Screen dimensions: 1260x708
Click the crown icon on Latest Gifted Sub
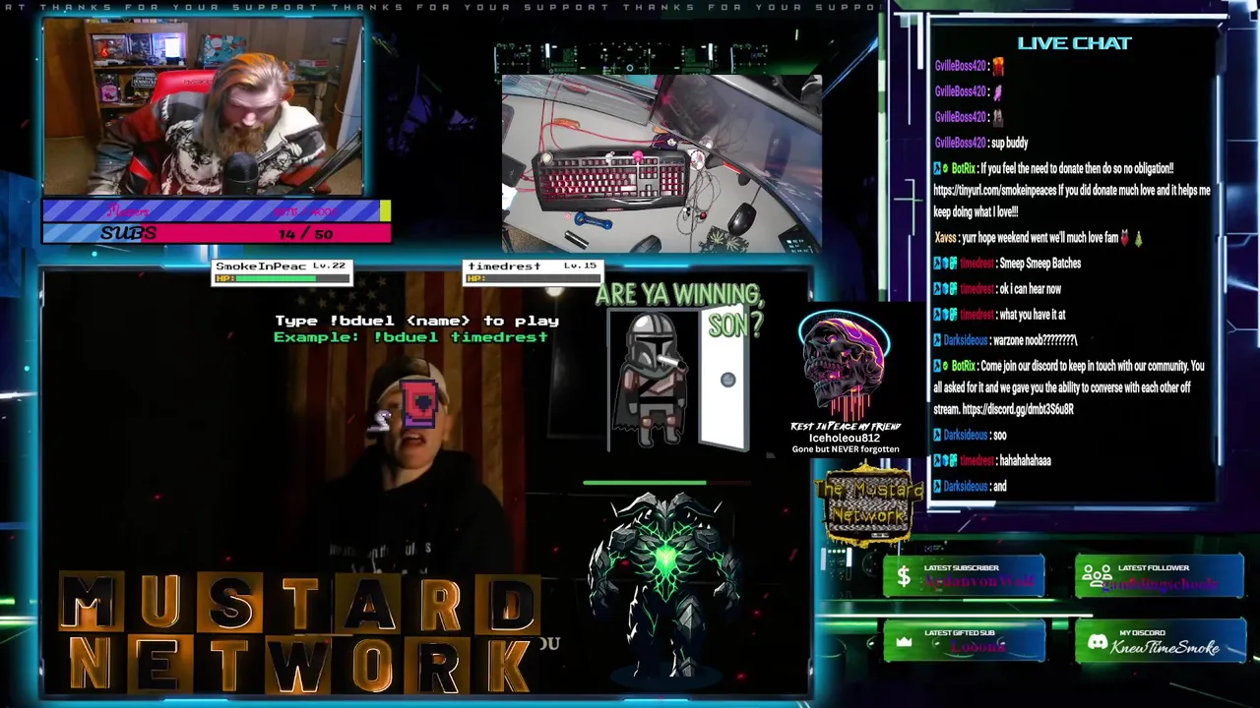coord(904,643)
